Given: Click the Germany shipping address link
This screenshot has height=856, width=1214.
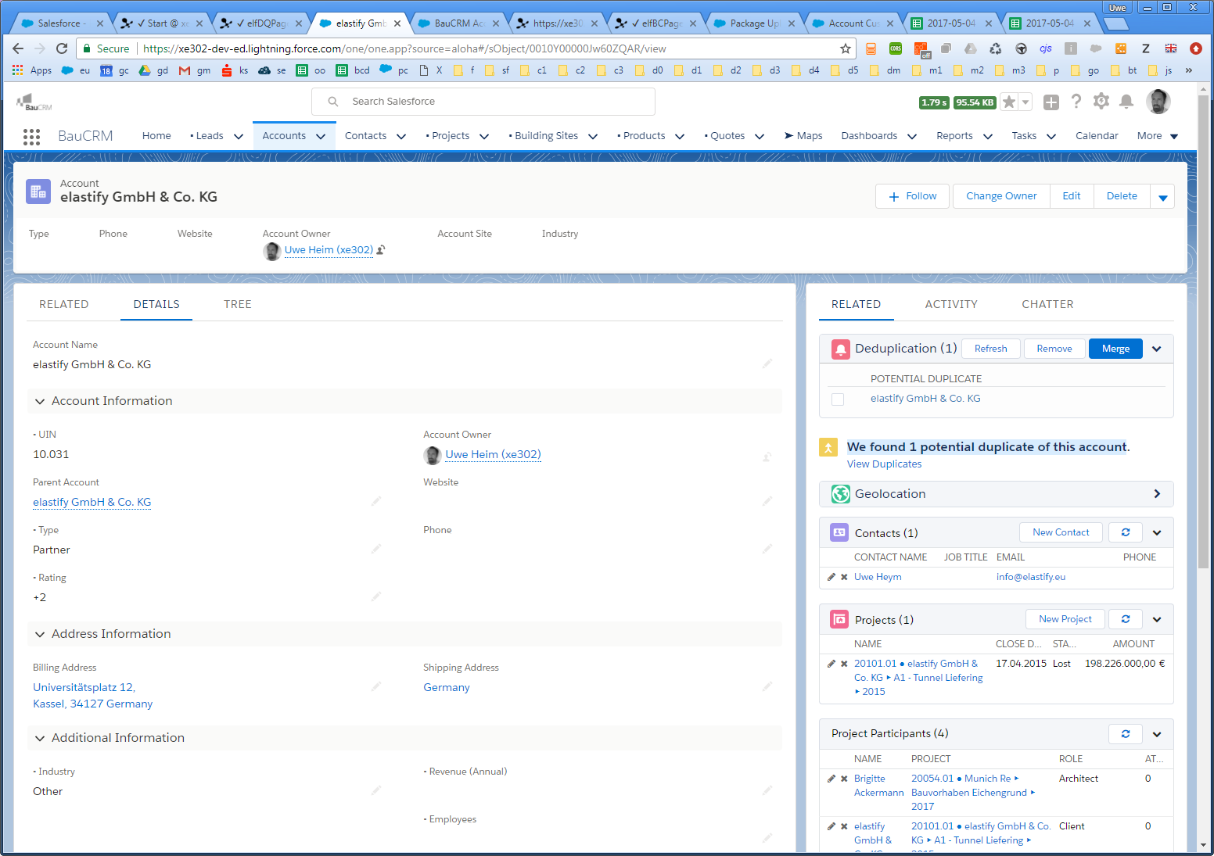Looking at the screenshot, I should coord(447,687).
